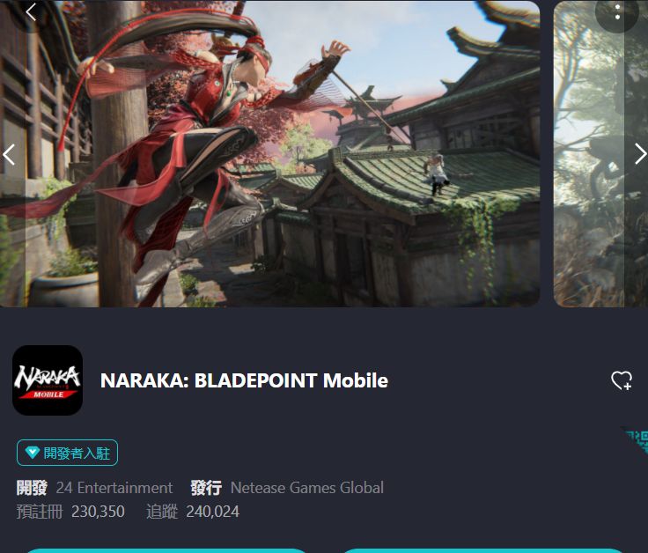This screenshot has width=648, height=553.
Task: Click the left teal button at bottom
Action: tap(166, 550)
